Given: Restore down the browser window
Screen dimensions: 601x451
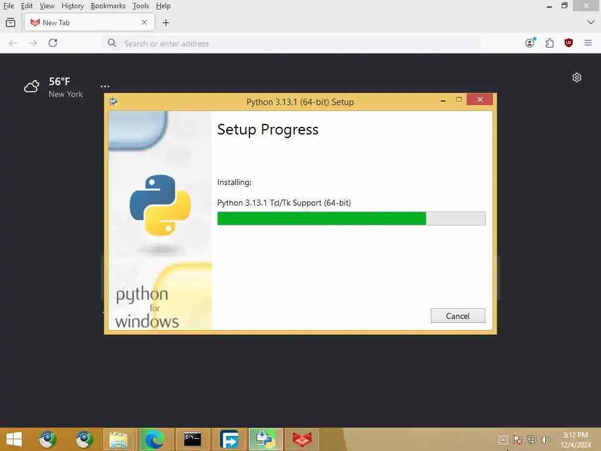Looking at the screenshot, I should 564,6.
